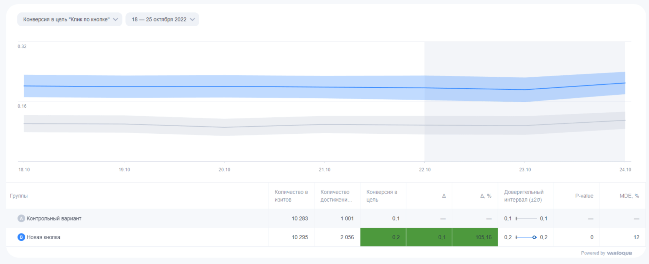Click the 0.16 y-axis label
Image resolution: width=649 pixels, height=264 pixels.
click(22, 106)
